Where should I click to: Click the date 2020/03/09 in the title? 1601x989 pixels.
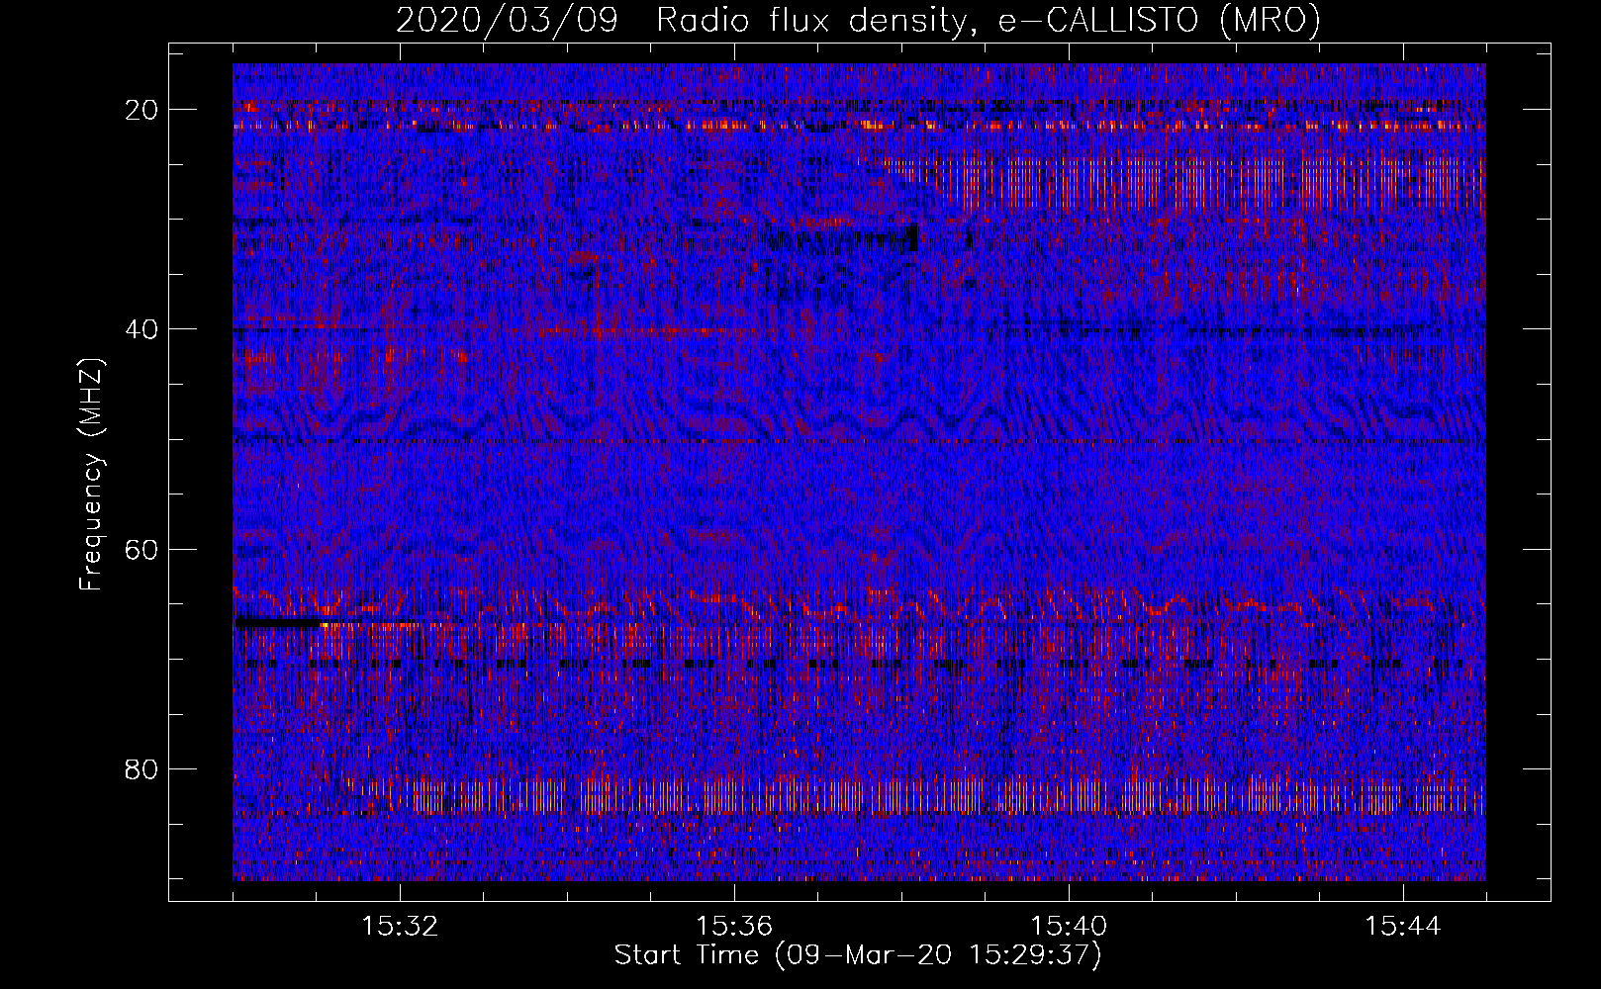[x=507, y=20]
